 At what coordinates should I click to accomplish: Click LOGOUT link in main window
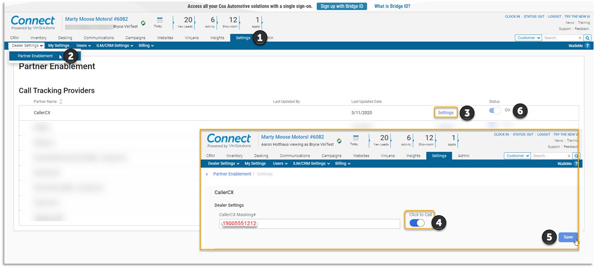[555, 16]
